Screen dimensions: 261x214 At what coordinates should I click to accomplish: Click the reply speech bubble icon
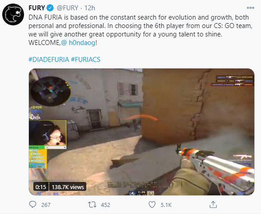coord(32,205)
